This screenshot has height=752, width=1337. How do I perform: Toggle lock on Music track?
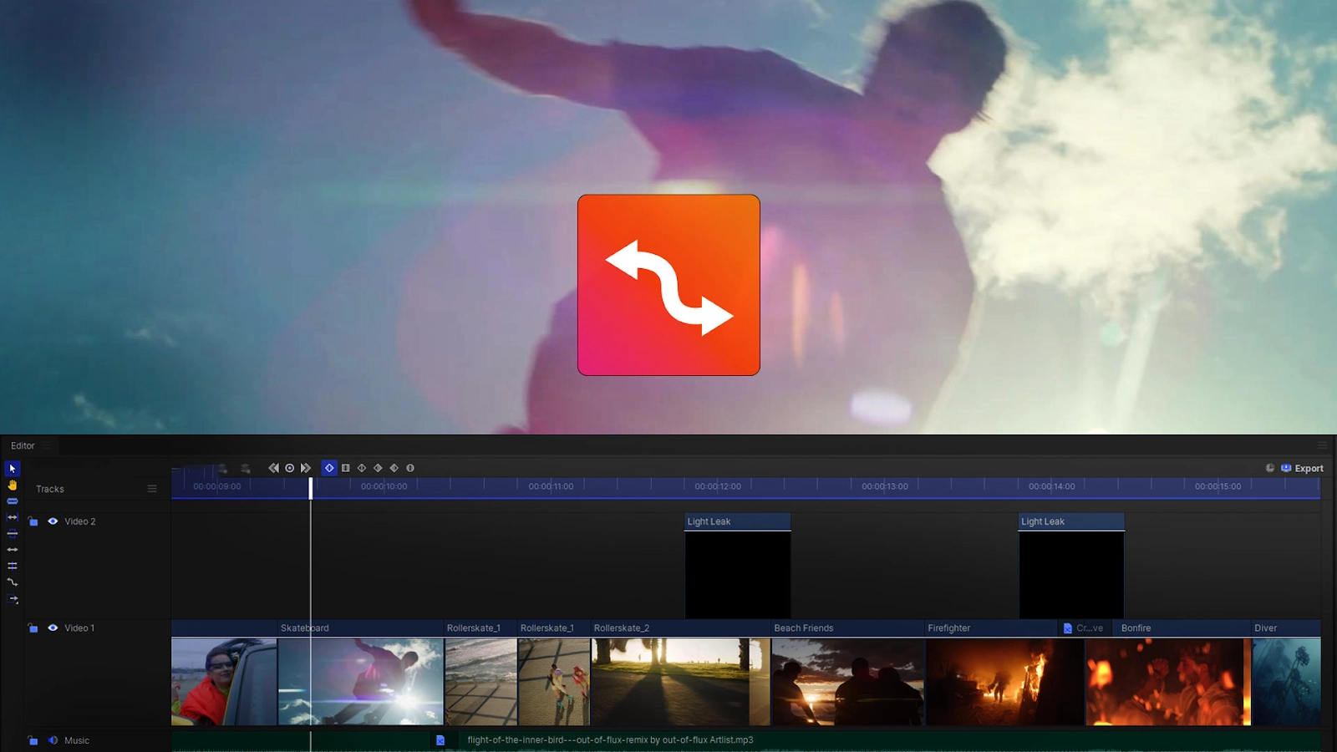click(x=33, y=740)
